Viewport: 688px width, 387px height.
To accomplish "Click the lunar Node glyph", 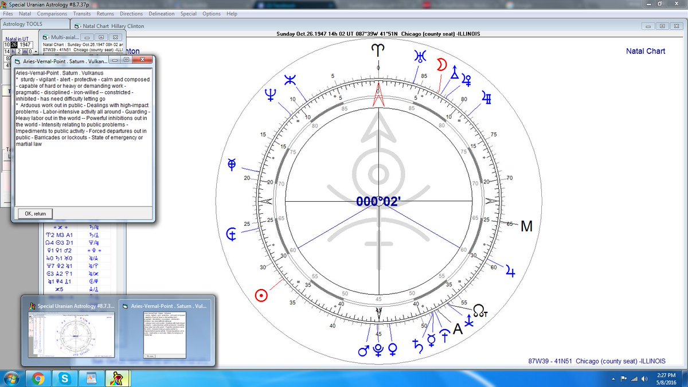I will [x=479, y=311].
